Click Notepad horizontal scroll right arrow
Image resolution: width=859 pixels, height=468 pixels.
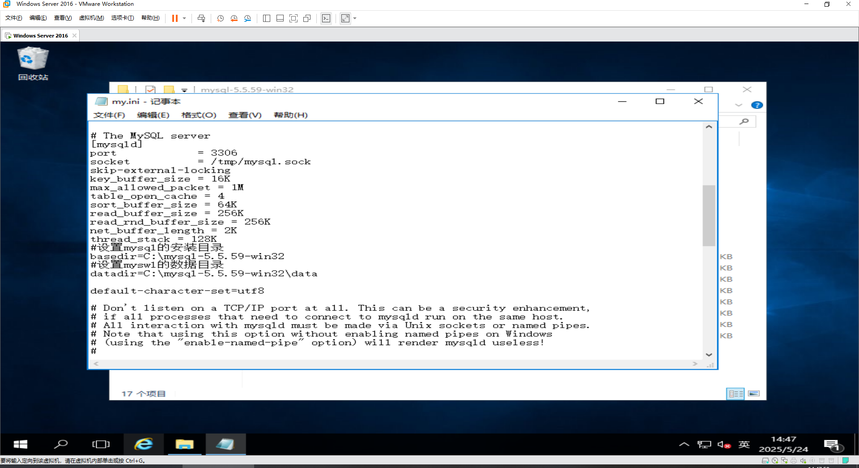coord(695,364)
